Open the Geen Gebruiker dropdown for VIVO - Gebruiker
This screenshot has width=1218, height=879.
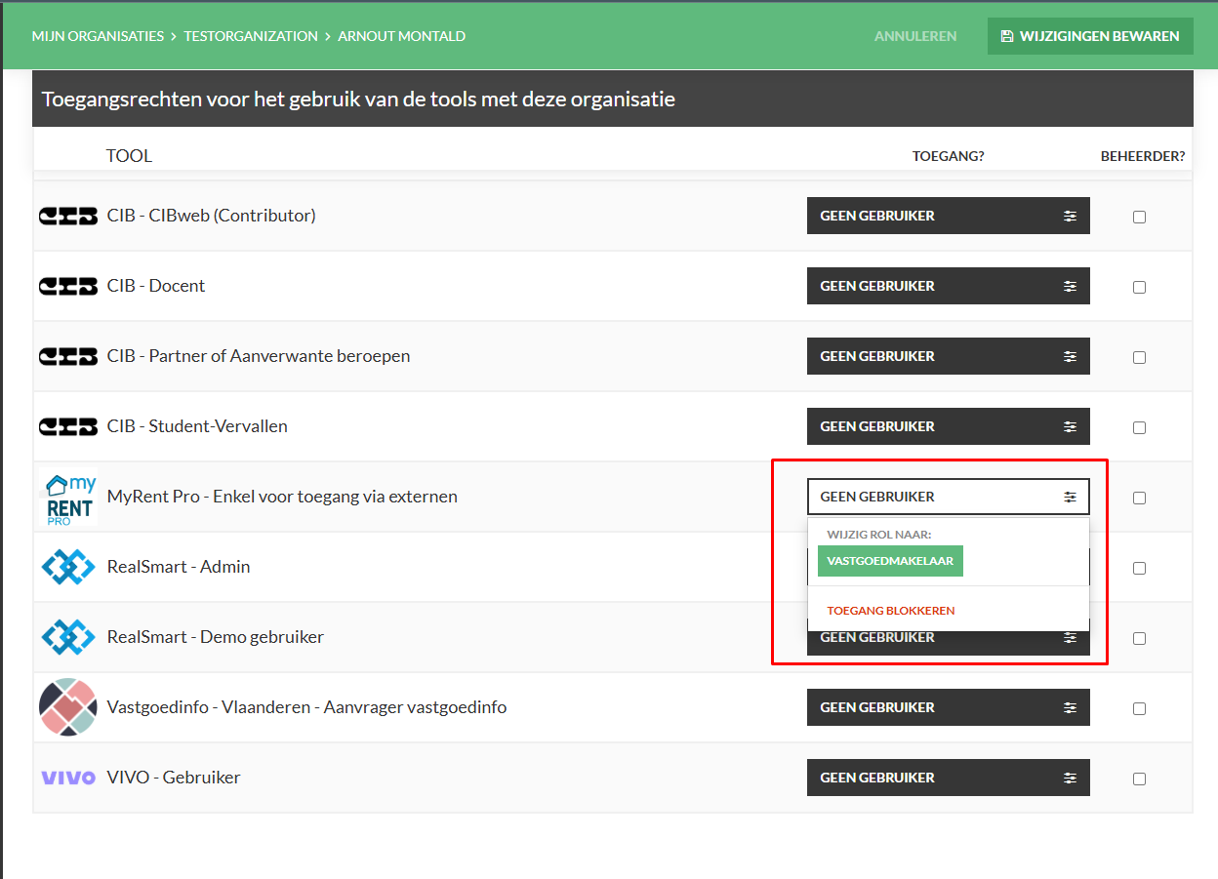948,778
